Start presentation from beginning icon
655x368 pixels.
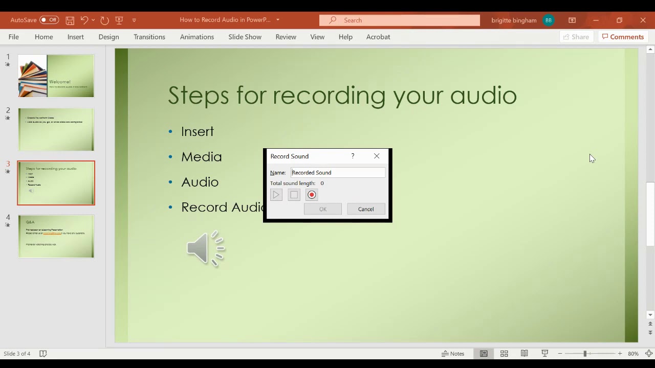119,20
